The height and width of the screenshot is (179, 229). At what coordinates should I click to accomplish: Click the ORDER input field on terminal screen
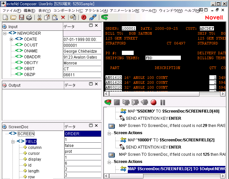[129, 28]
